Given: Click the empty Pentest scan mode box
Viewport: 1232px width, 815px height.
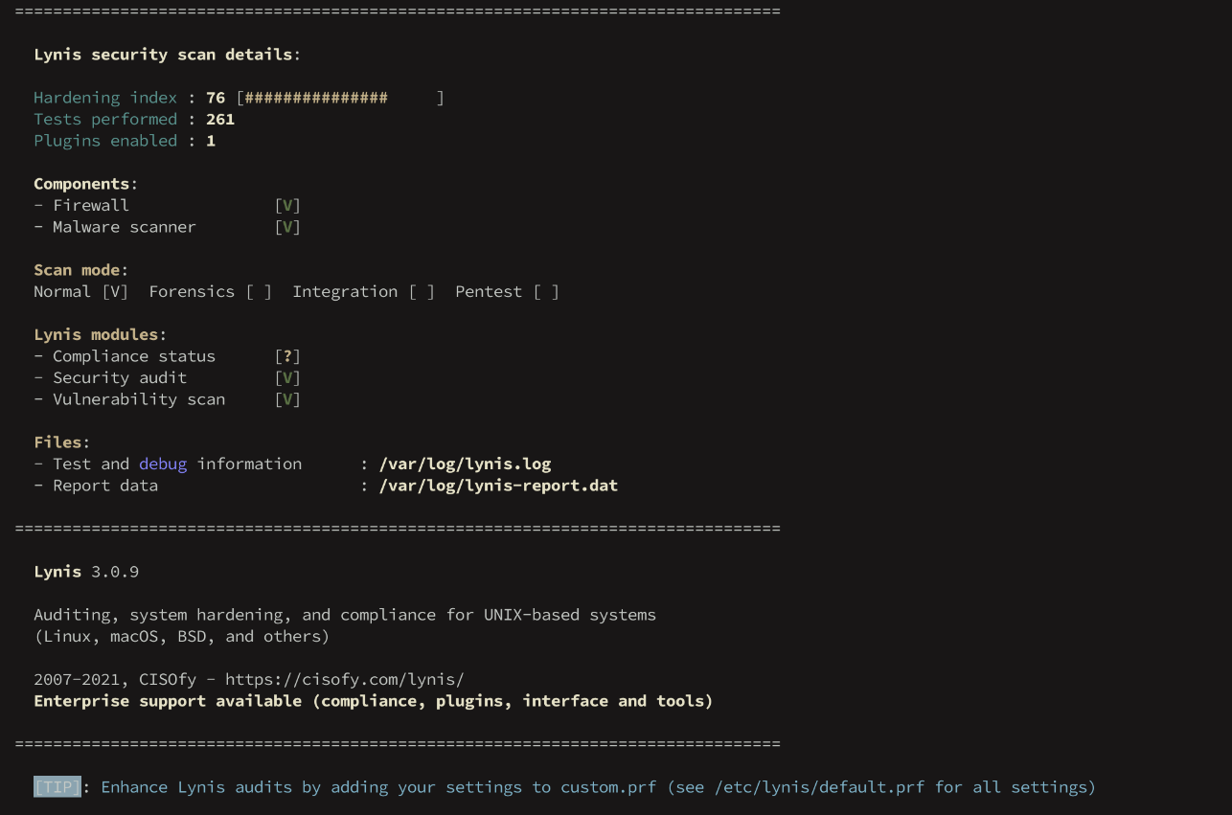Looking at the screenshot, I should 546,291.
